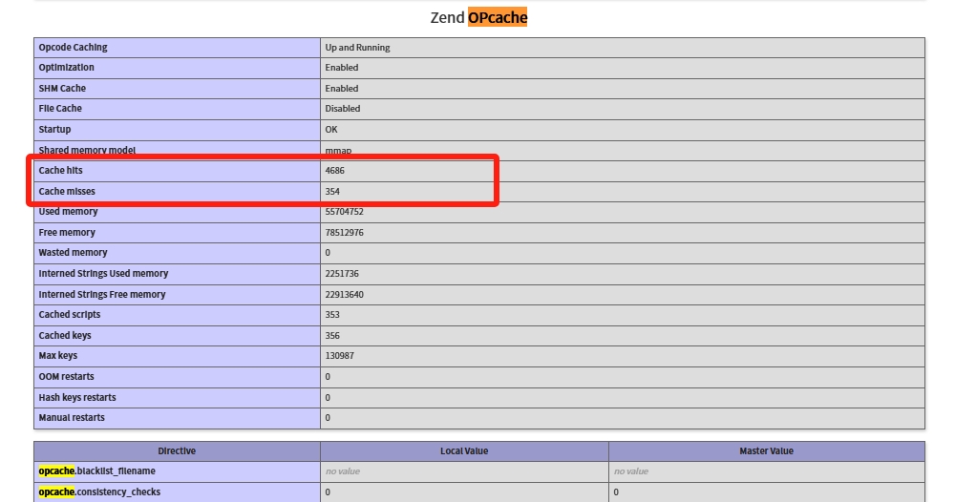The width and height of the screenshot is (955, 502).
Task: Click the 'Manual restarts' label
Action: (72, 417)
